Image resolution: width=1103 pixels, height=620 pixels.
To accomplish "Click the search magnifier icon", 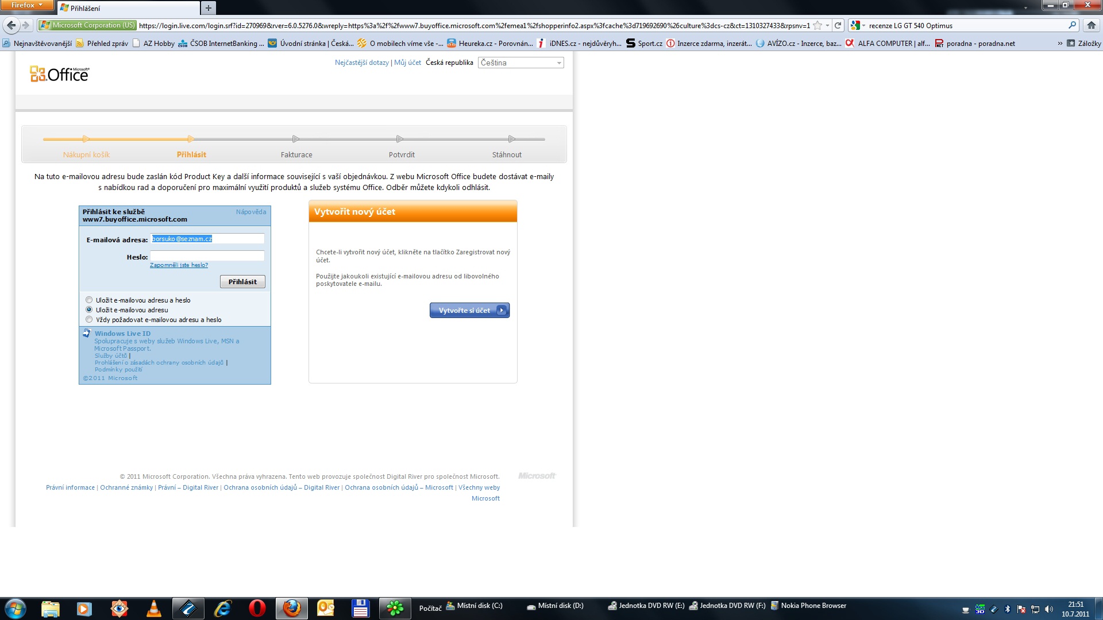I will (1072, 25).
